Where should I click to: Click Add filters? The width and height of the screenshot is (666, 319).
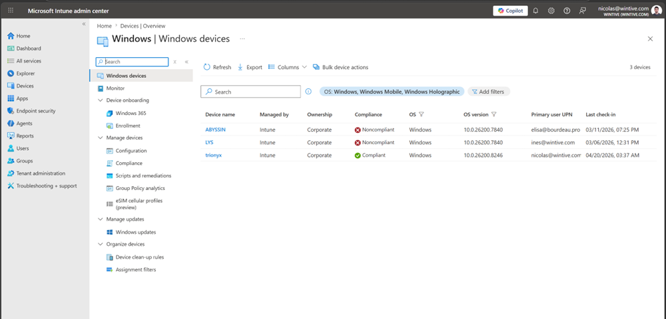(489, 92)
